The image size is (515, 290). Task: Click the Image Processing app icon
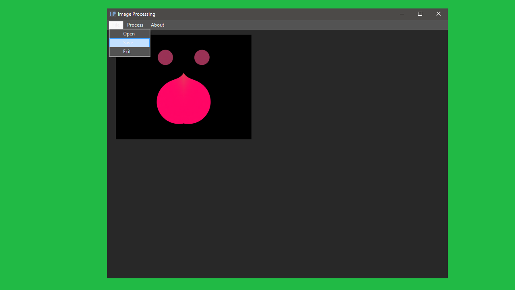[113, 14]
